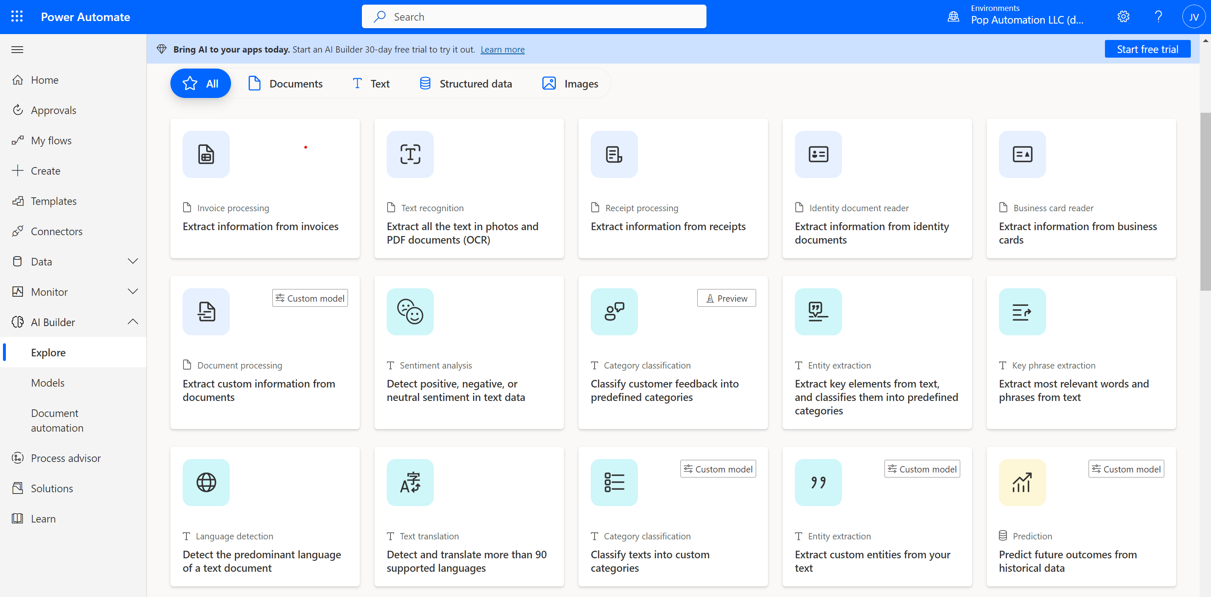Click inside the Search field
Screen dimensions: 1211x597
pos(534,16)
